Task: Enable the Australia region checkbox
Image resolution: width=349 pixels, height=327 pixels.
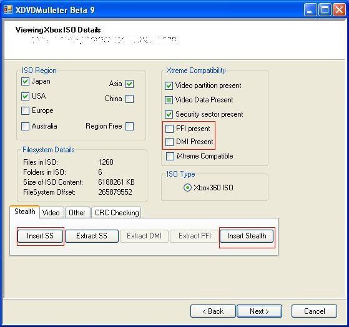Action: point(25,126)
